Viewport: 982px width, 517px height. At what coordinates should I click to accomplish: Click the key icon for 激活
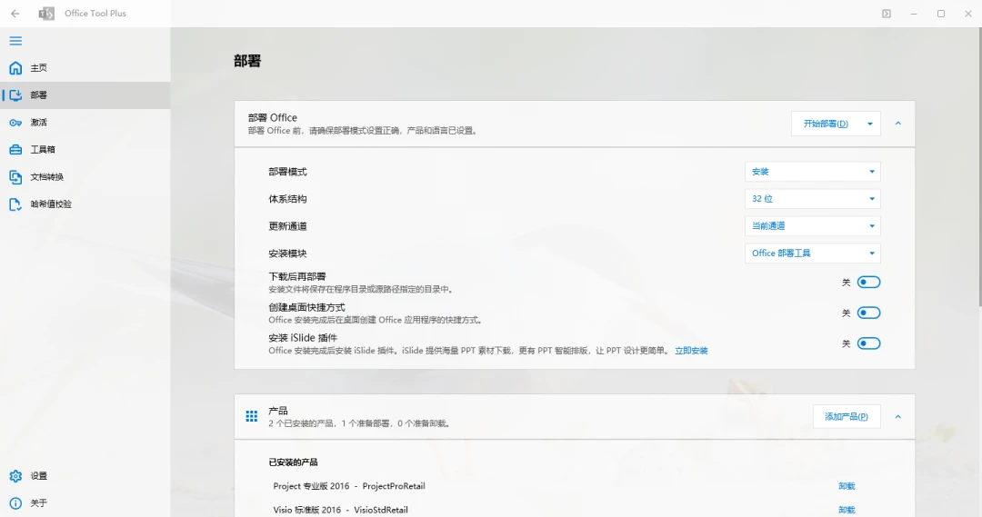point(15,123)
